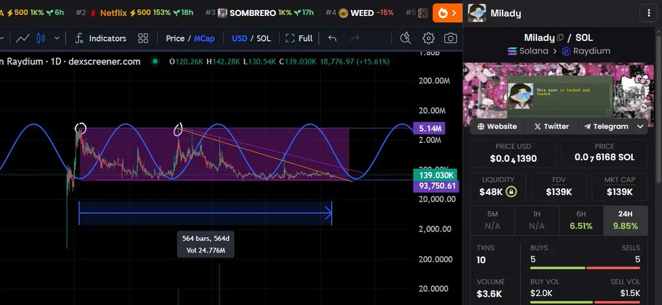Select the 6H timeframe tab
The width and height of the screenshot is (662, 305).
[581, 221]
